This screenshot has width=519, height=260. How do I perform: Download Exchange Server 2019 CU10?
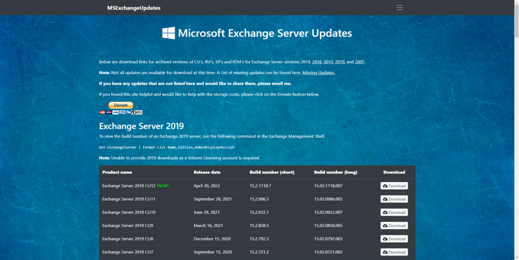pyautogui.click(x=394, y=212)
